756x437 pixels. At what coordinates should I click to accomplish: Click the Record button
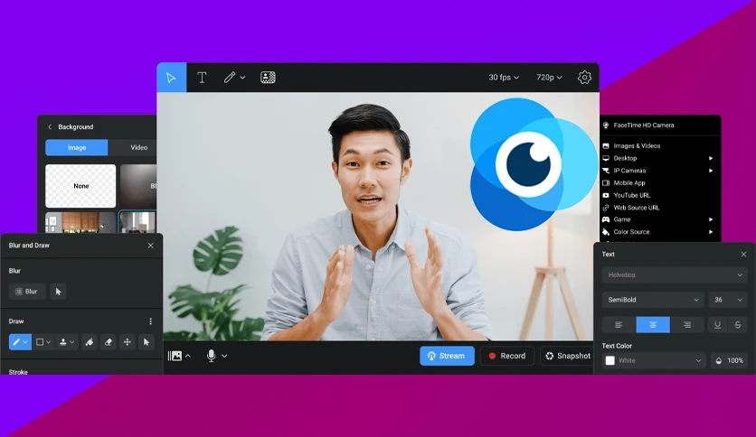coord(507,356)
